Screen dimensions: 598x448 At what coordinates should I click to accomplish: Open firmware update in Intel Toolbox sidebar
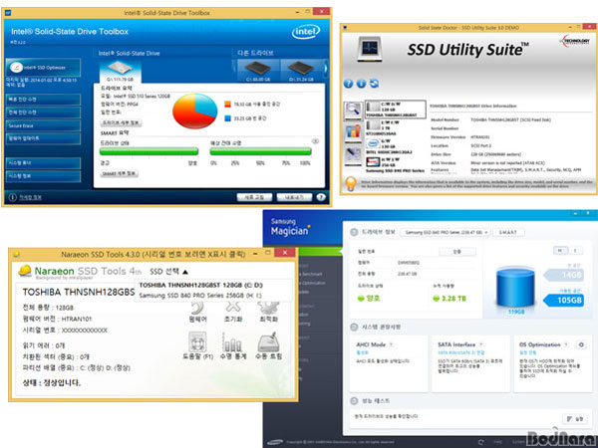coord(43,138)
